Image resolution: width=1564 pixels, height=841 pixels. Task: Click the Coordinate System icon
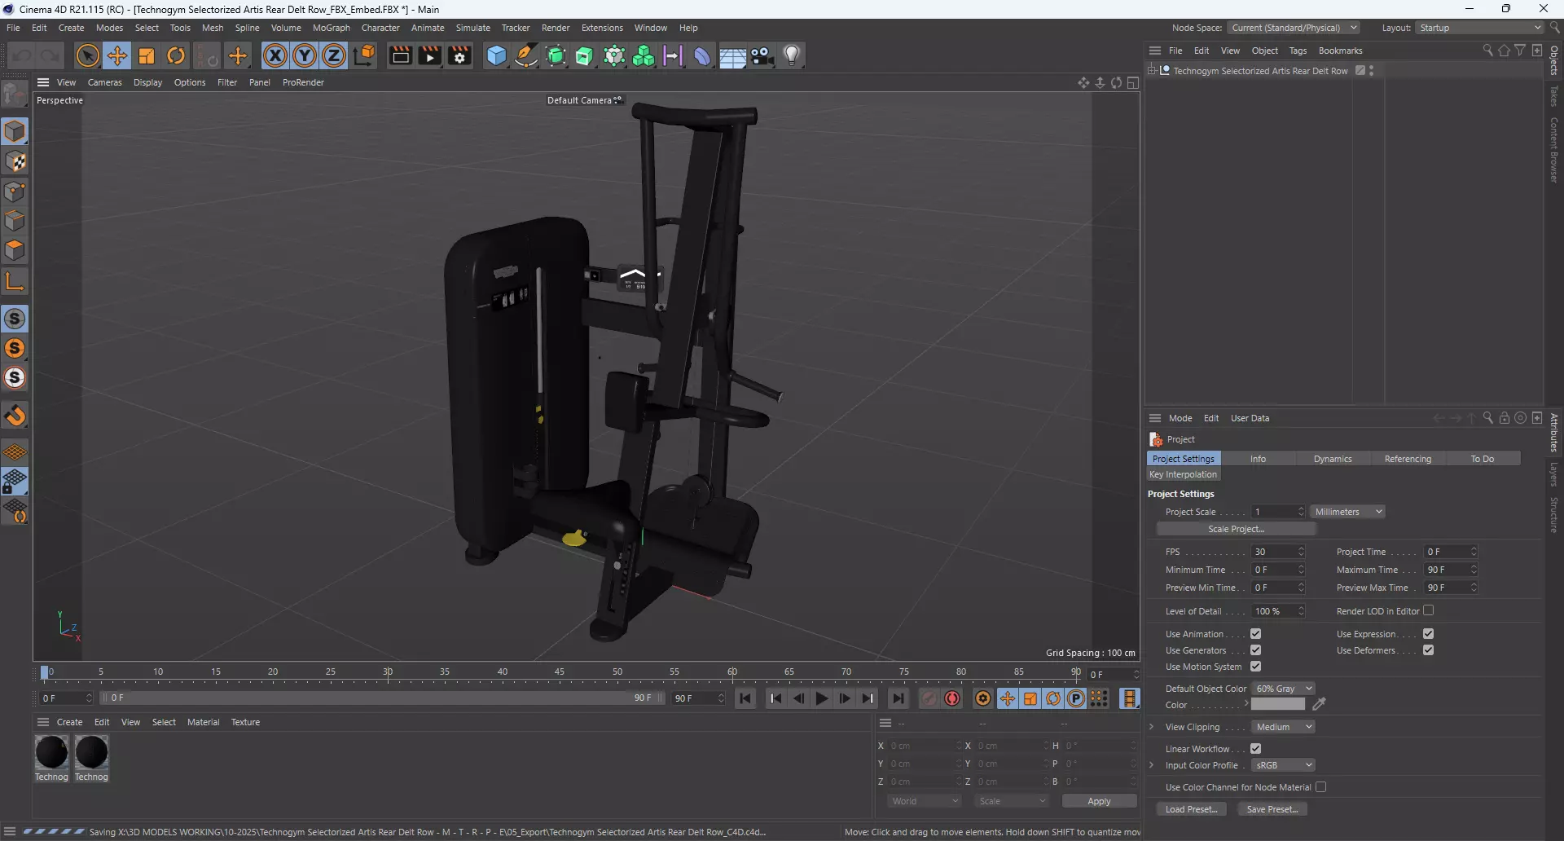pyautogui.click(x=364, y=55)
